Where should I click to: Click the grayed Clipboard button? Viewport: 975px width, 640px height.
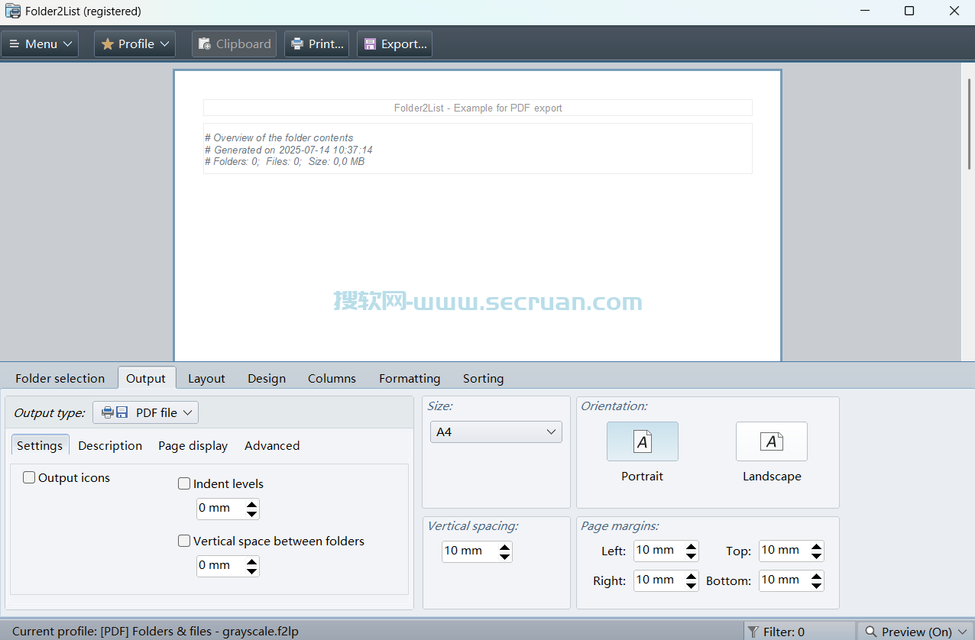tap(234, 44)
